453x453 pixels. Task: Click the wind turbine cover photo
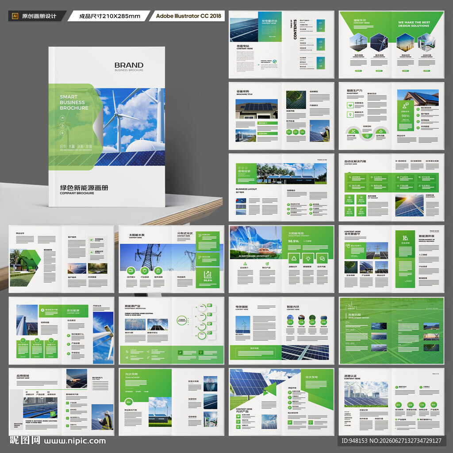[x=130, y=127]
